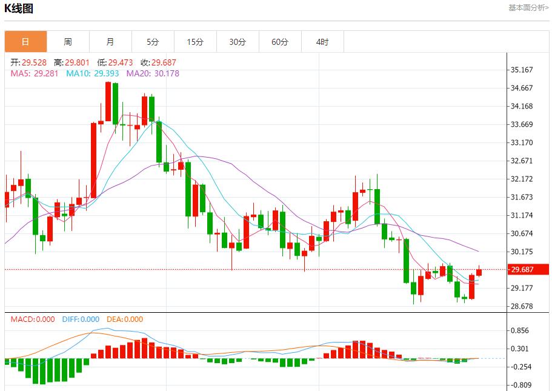Click the K线图 title heading

point(19,8)
